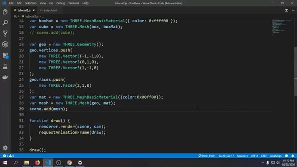
Task: Open the notifications bell
Action: (x=293, y=156)
